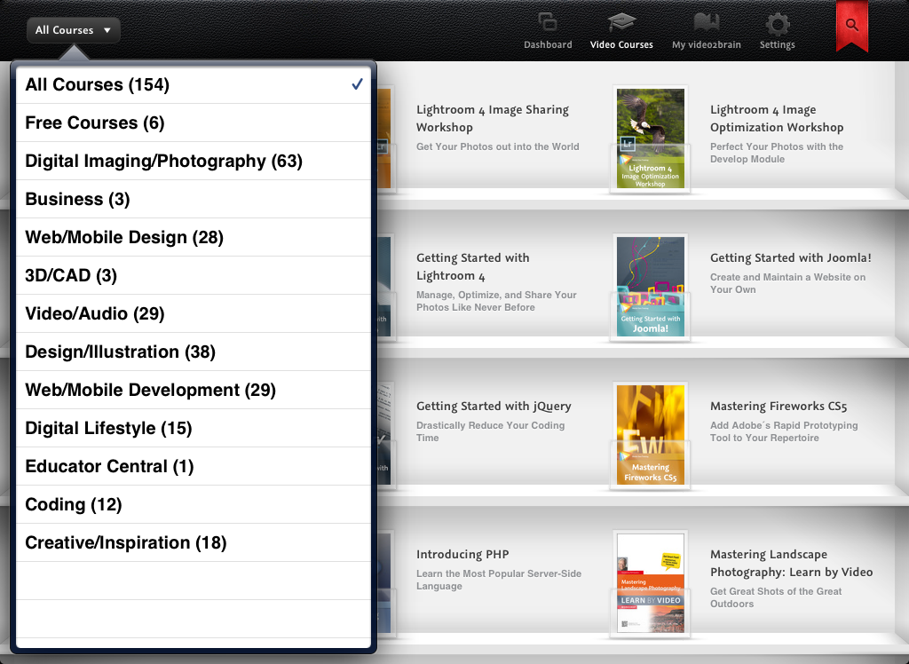
Task: Open Lightroom 4 Image Optimization Workshop title
Action: 777,118
